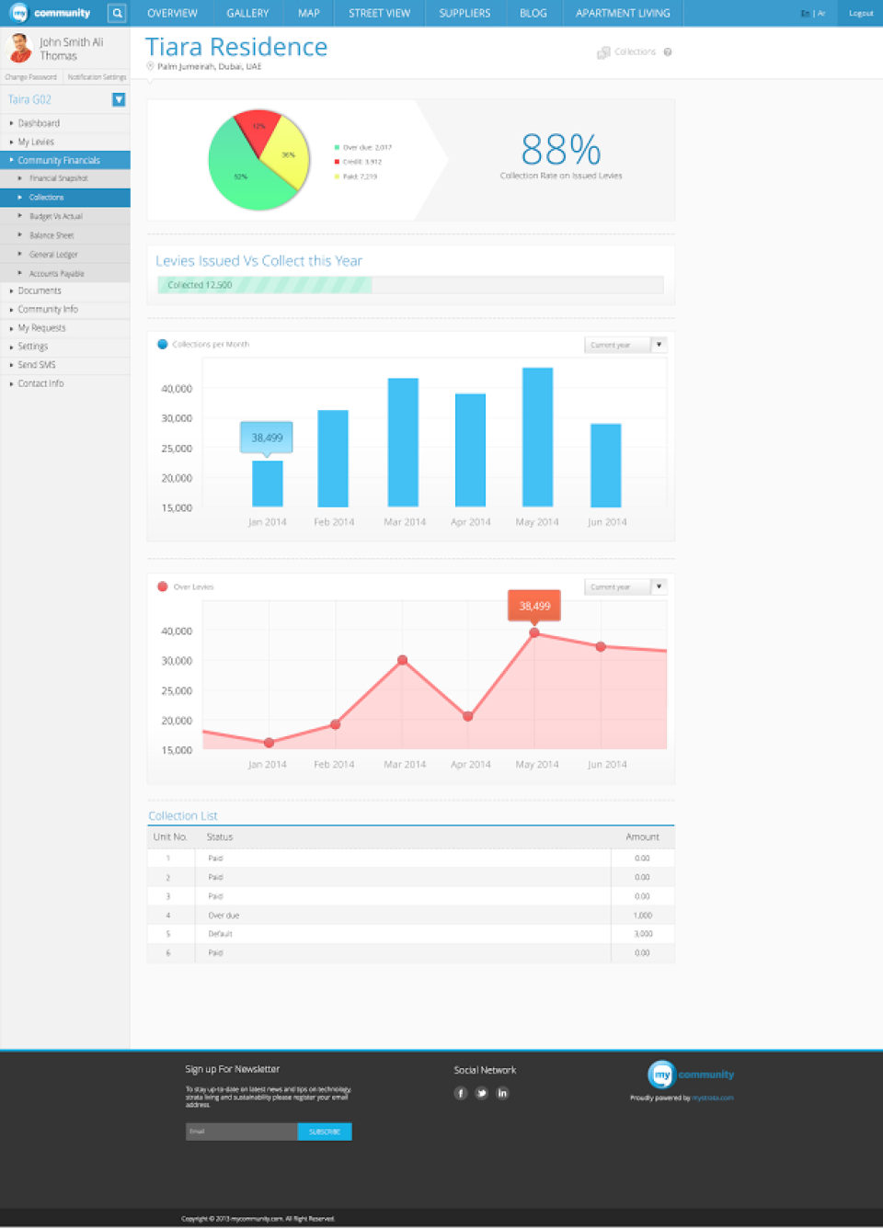Viewport: 883px width, 1229px height.
Task: Select Collections submenu item
Action: coord(64,198)
